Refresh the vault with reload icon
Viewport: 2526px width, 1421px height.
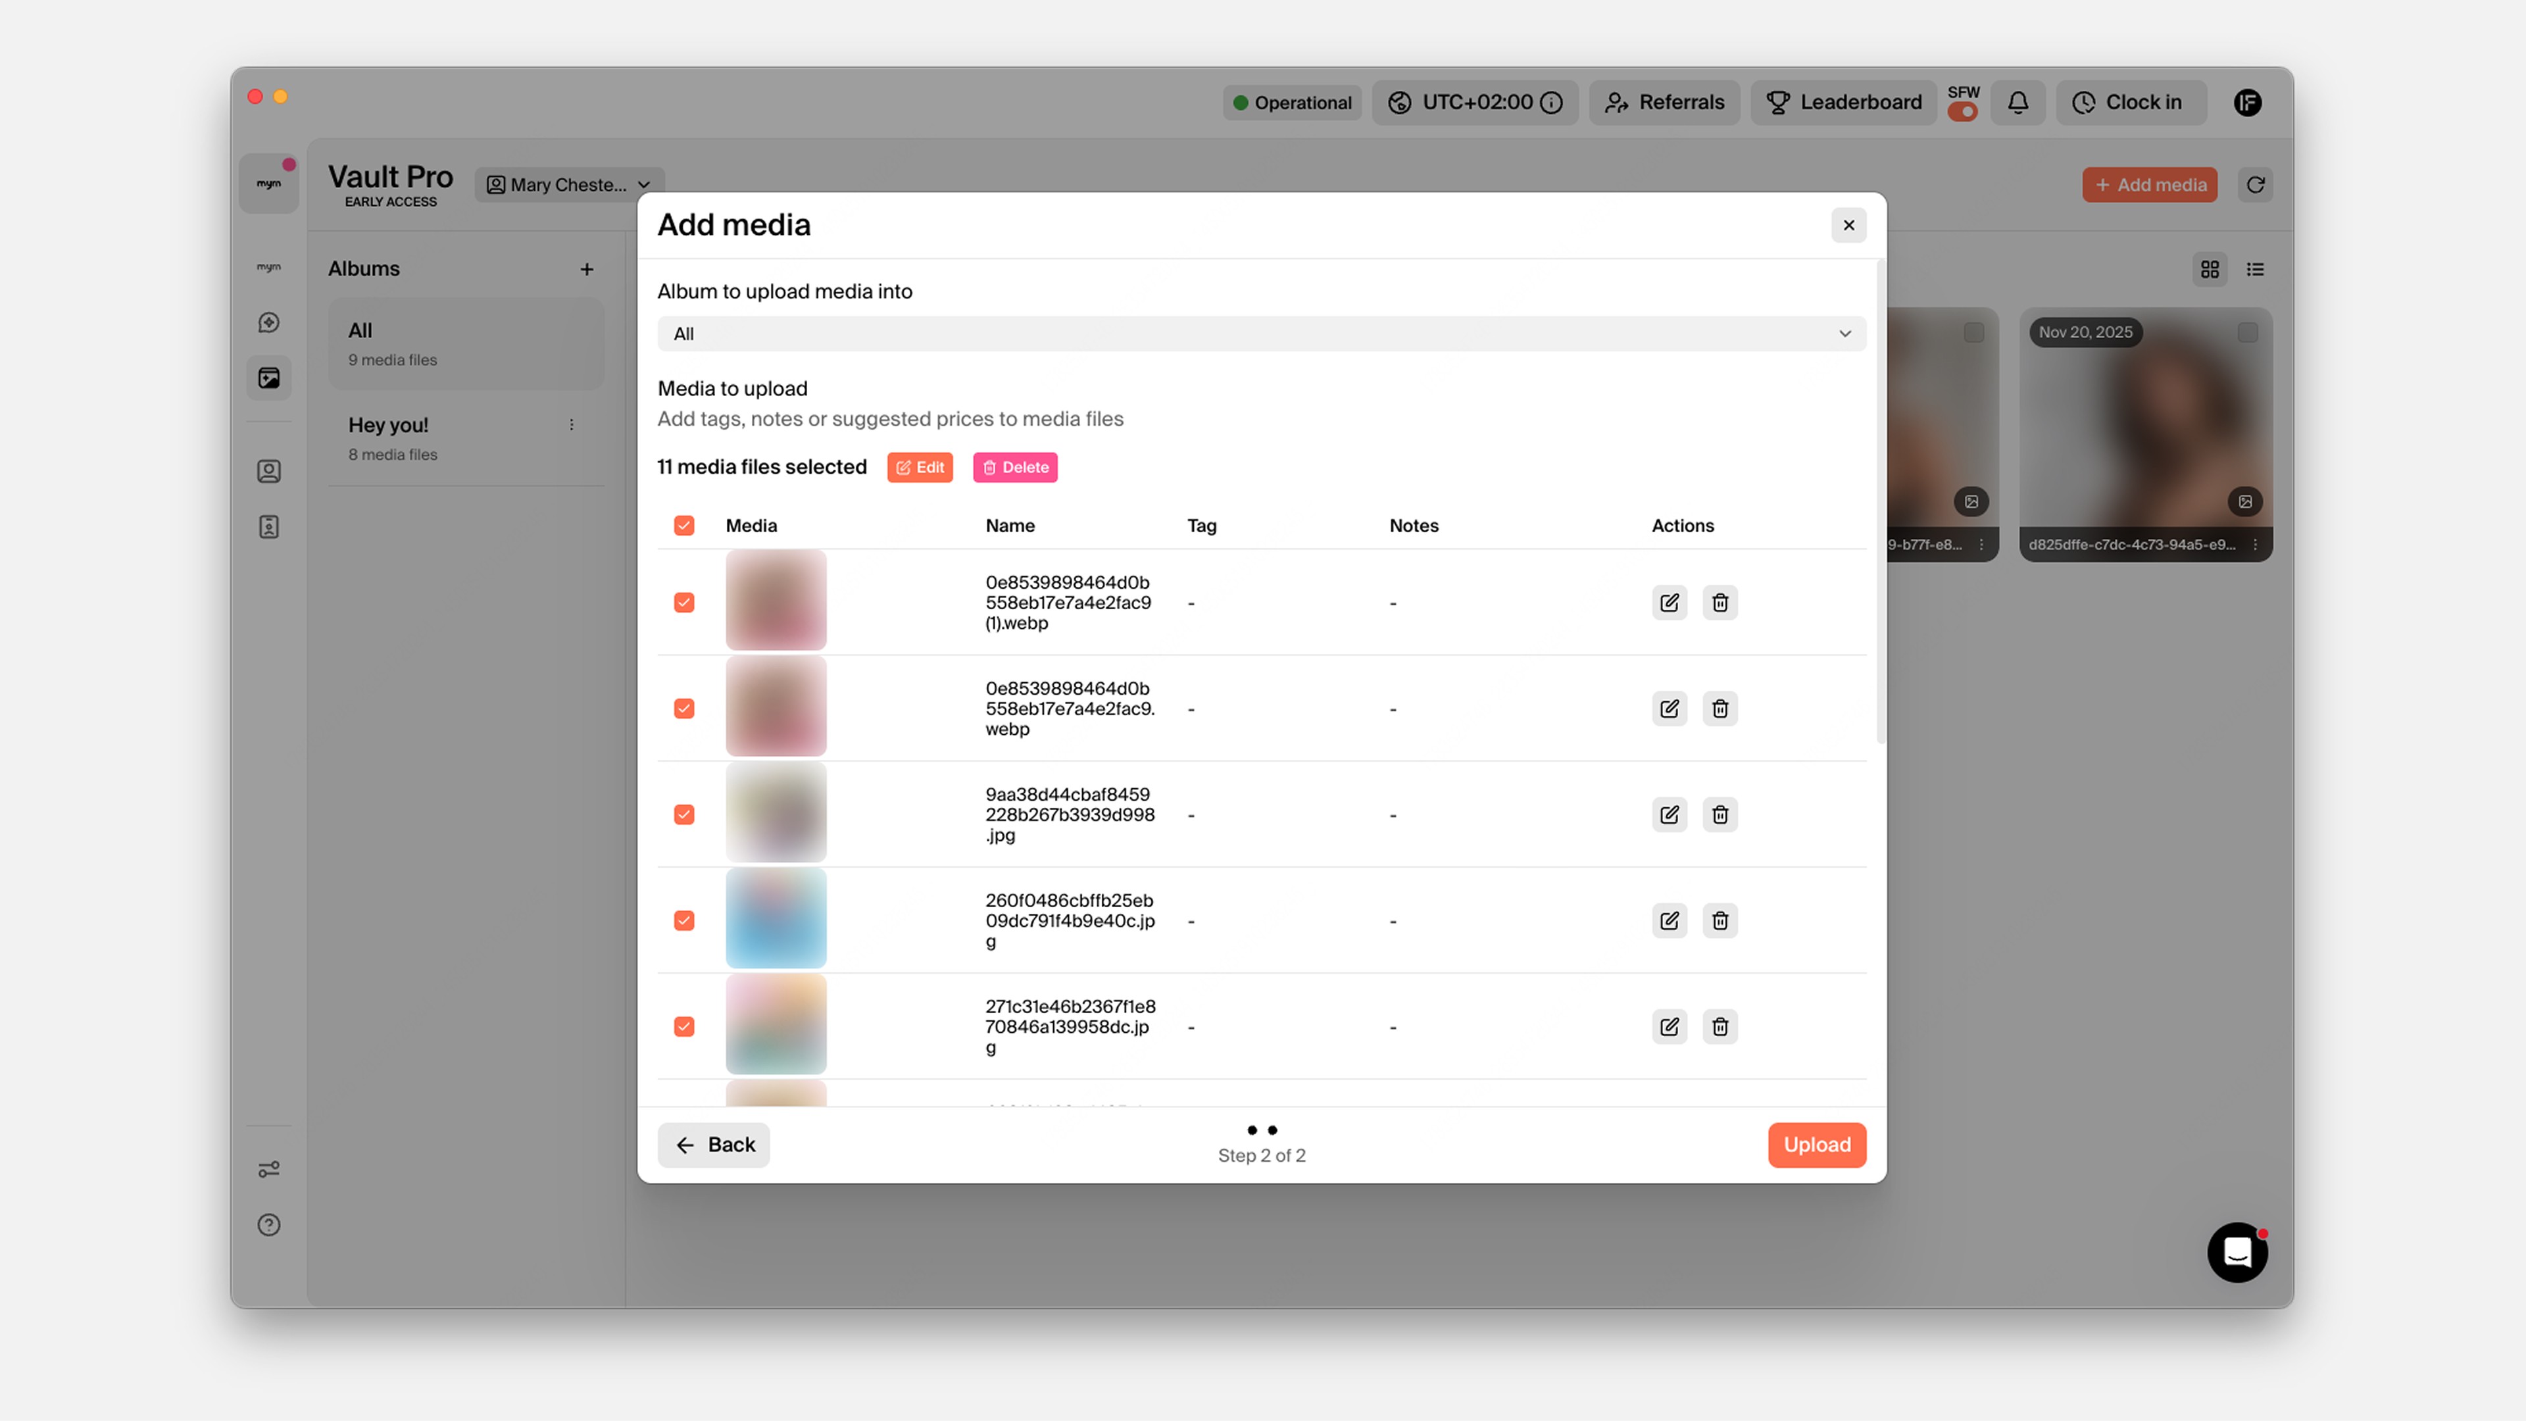[2256, 184]
